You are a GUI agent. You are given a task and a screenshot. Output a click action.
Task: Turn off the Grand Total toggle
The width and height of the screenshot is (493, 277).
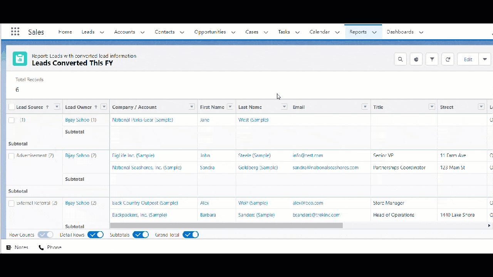point(191,234)
